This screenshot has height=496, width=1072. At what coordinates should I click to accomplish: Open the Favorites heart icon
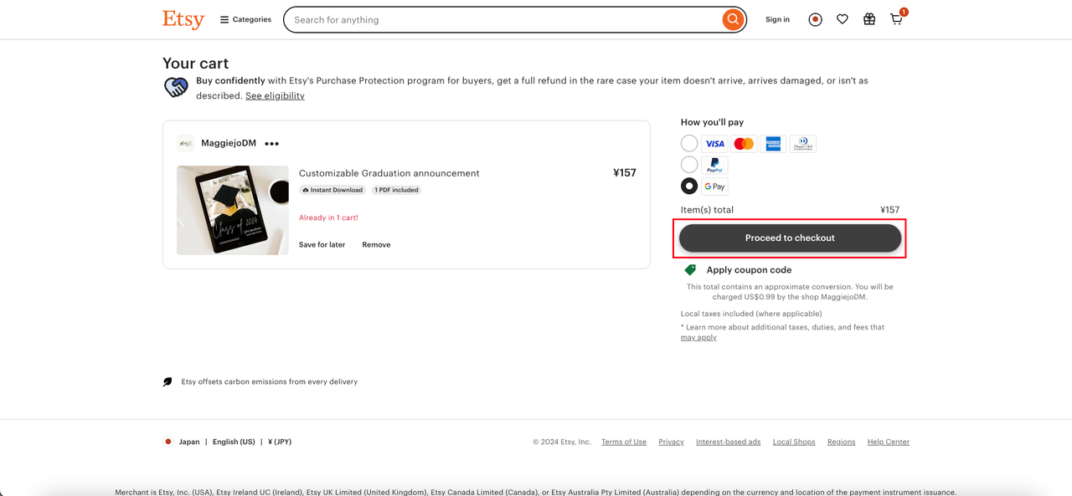(x=842, y=19)
